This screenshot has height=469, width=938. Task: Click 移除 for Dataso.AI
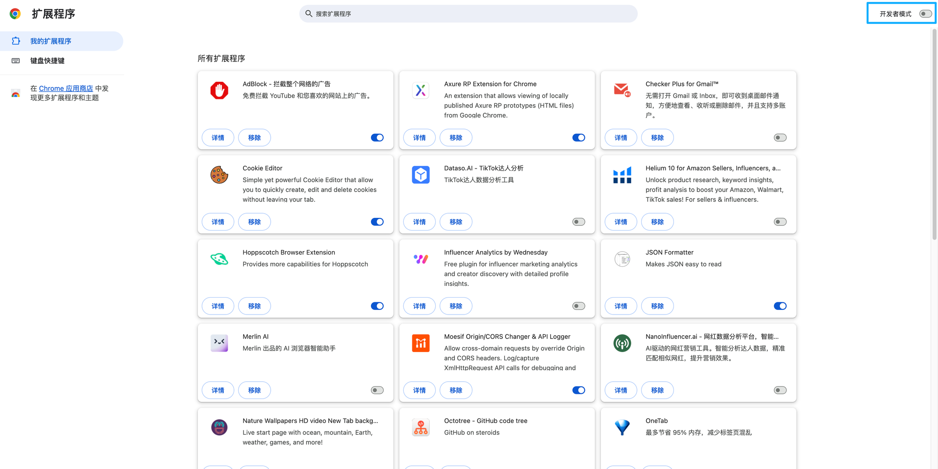point(456,222)
